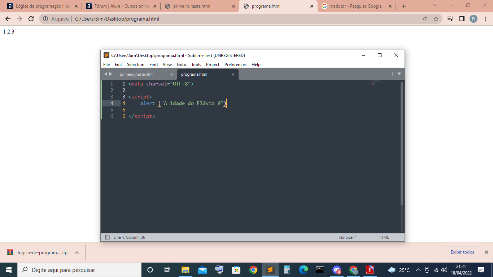Screen dimensions: 493x277
Task: Click the meta charset line of code
Action: [x=161, y=84]
